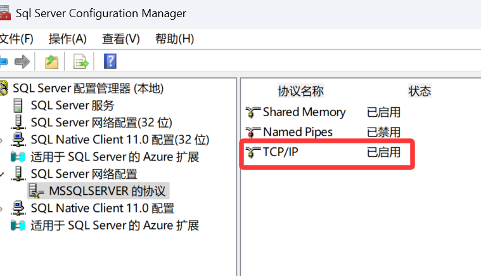
Task: Select SQL Server 服务 in tree
Action: [73, 105]
